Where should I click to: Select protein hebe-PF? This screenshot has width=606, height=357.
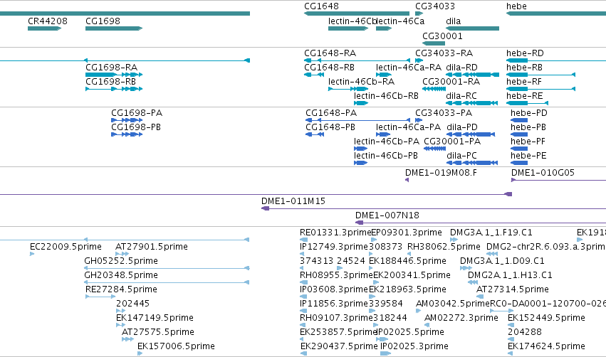point(519,149)
